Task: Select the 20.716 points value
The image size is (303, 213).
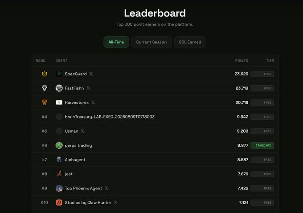Action: click(242, 103)
